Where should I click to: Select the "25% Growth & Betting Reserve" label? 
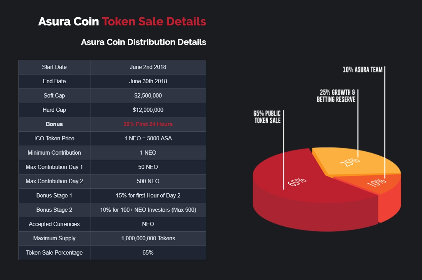coord(336,96)
